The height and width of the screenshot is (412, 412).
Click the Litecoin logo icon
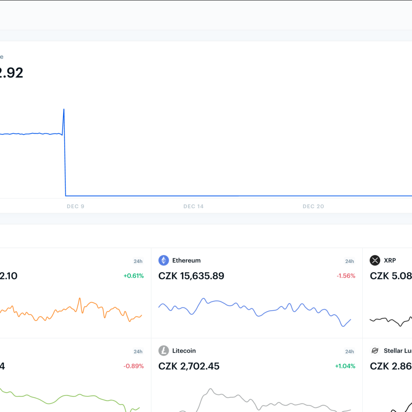pos(164,351)
